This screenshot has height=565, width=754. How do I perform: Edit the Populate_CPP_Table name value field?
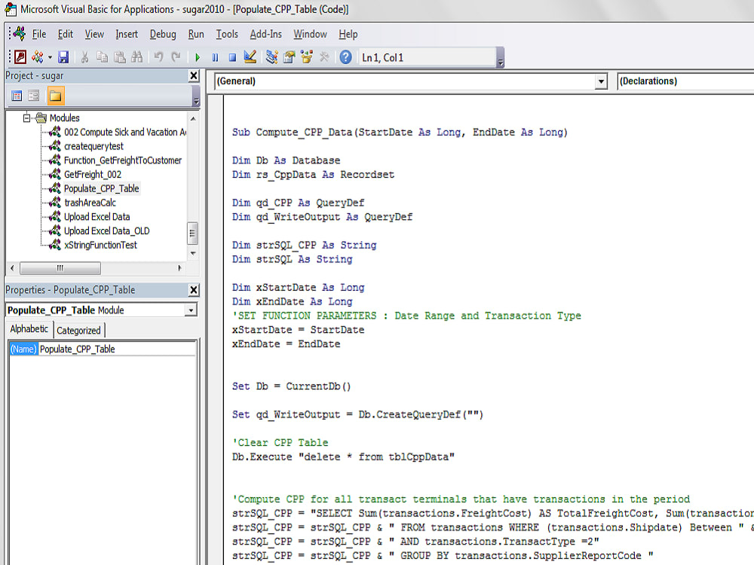pyautogui.click(x=117, y=350)
